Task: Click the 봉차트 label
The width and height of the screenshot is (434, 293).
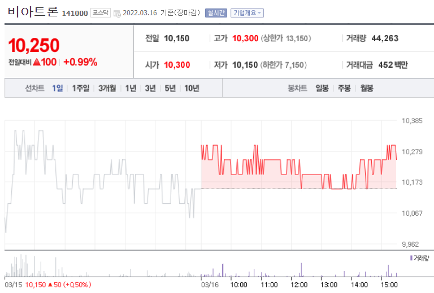Action: point(297,88)
